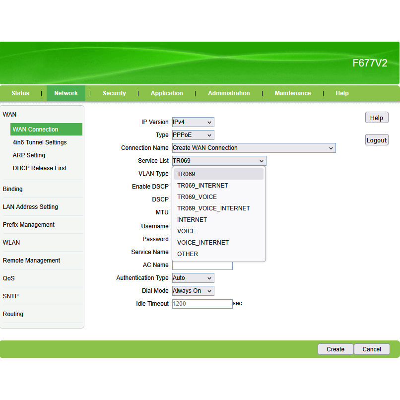Open DHCP Release First page

[40, 168]
